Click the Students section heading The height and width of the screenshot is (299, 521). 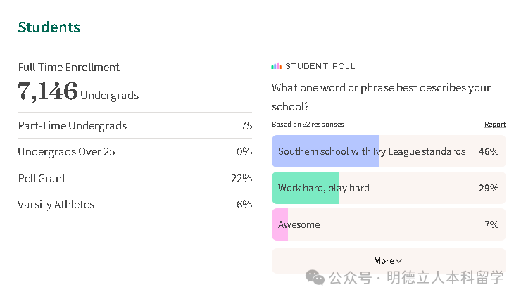pos(49,27)
